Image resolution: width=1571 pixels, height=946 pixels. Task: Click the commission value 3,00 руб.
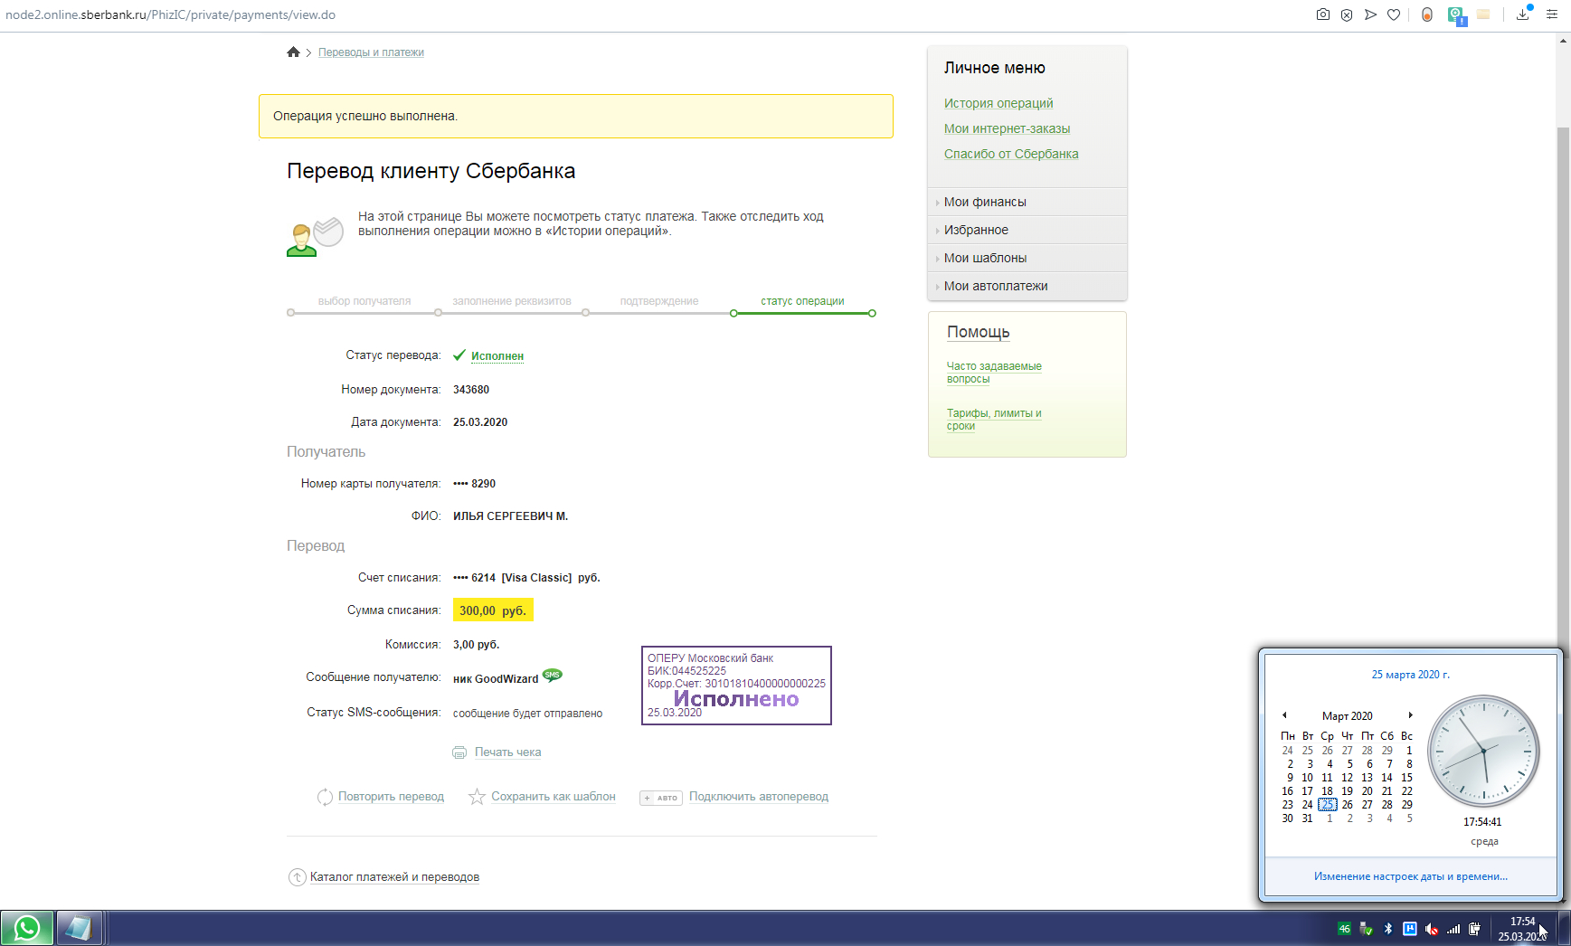[476, 645]
